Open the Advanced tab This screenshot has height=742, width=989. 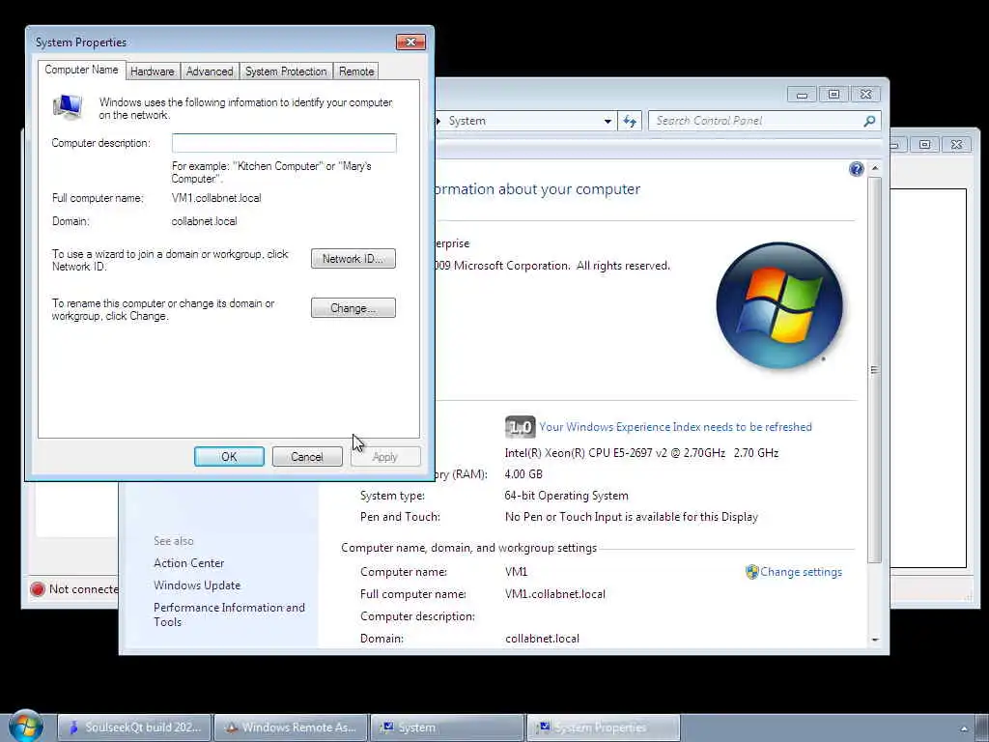click(x=210, y=71)
